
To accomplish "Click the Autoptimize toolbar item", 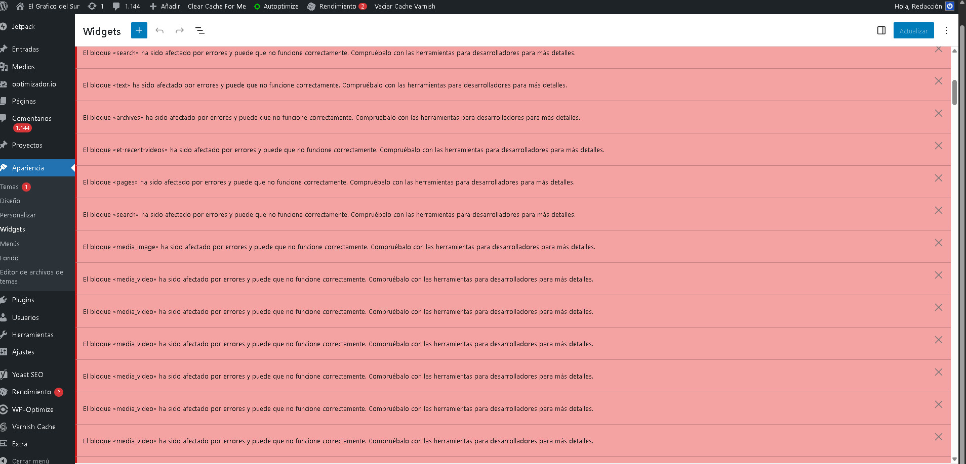I will [276, 7].
